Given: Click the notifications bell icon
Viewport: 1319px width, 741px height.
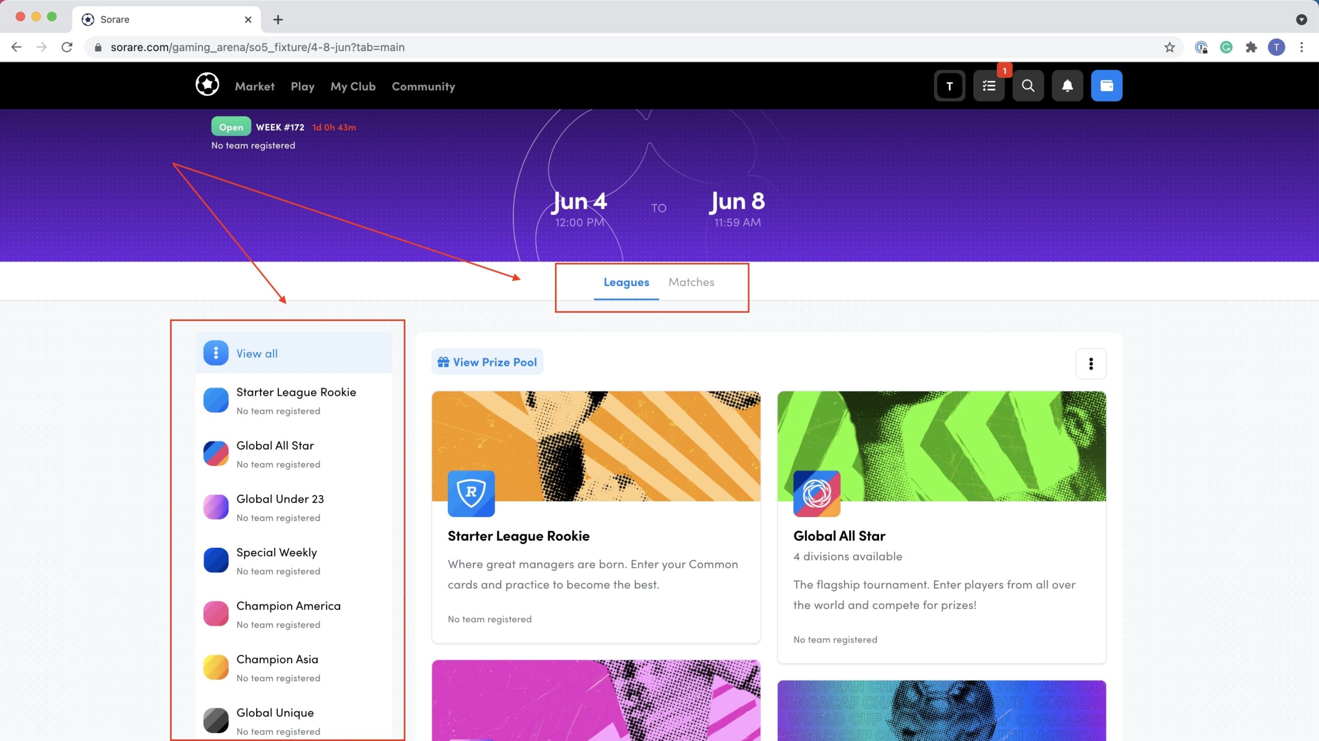Looking at the screenshot, I should click(1066, 86).
